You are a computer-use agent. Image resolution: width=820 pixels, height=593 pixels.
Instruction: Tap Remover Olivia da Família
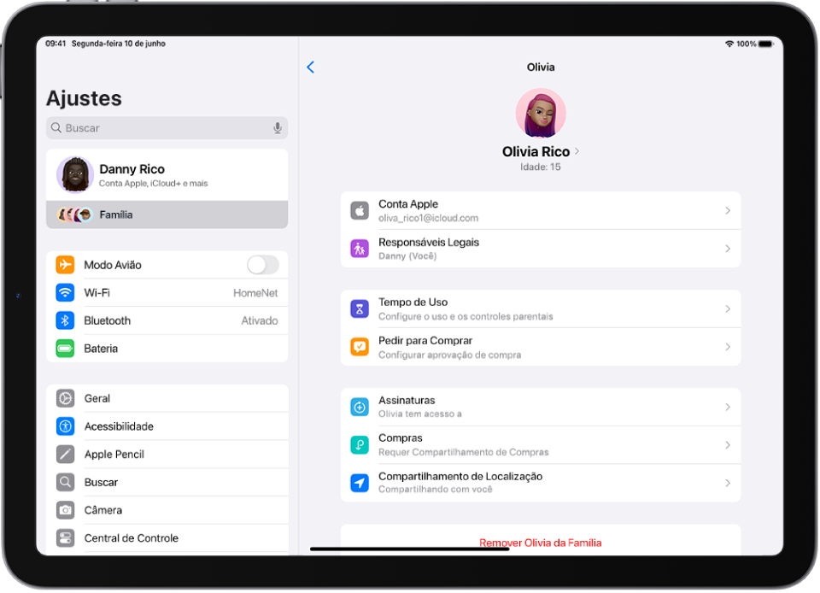[540, 543]
